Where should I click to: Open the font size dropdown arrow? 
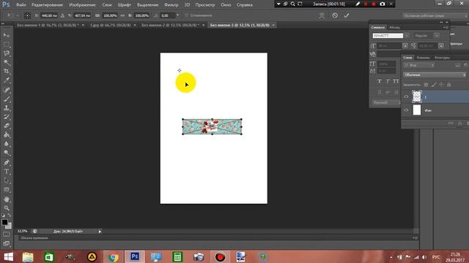point(405,45)
